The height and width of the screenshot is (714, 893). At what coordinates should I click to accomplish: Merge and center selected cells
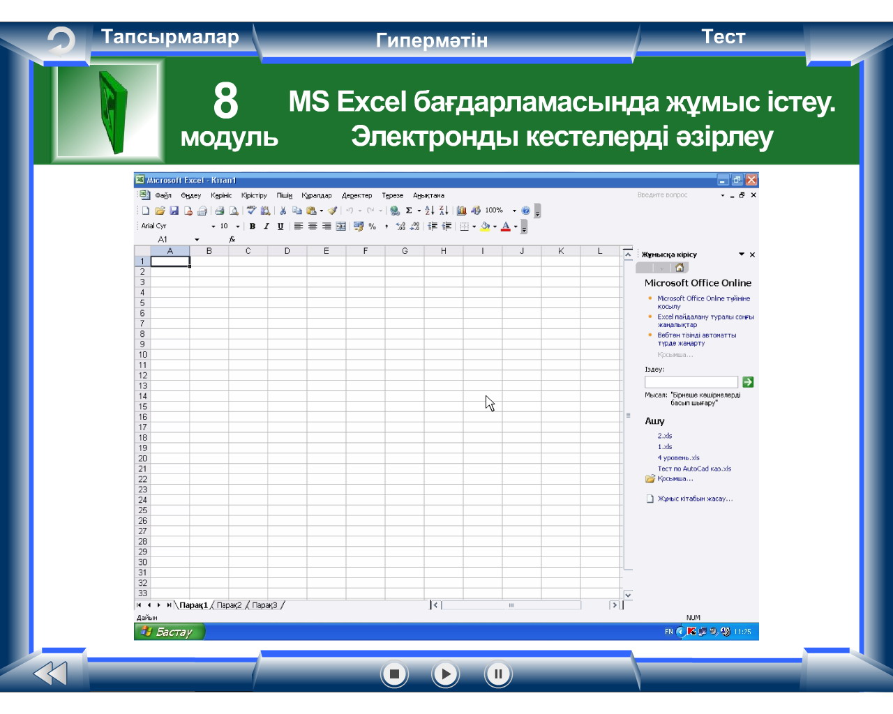pos(340,226)
